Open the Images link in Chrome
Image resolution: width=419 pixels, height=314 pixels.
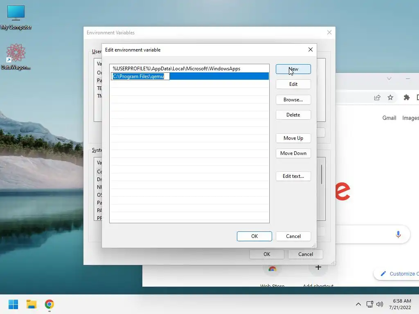point(410,118)
